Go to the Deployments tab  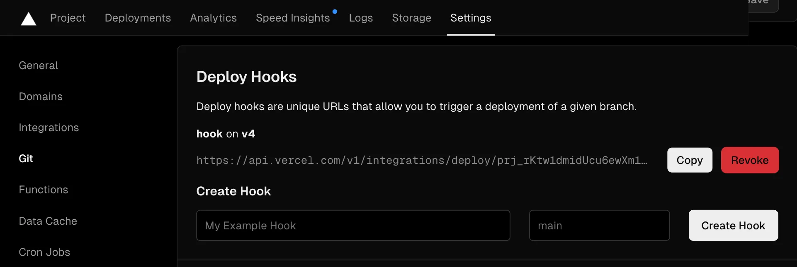(x=138, y=18)
